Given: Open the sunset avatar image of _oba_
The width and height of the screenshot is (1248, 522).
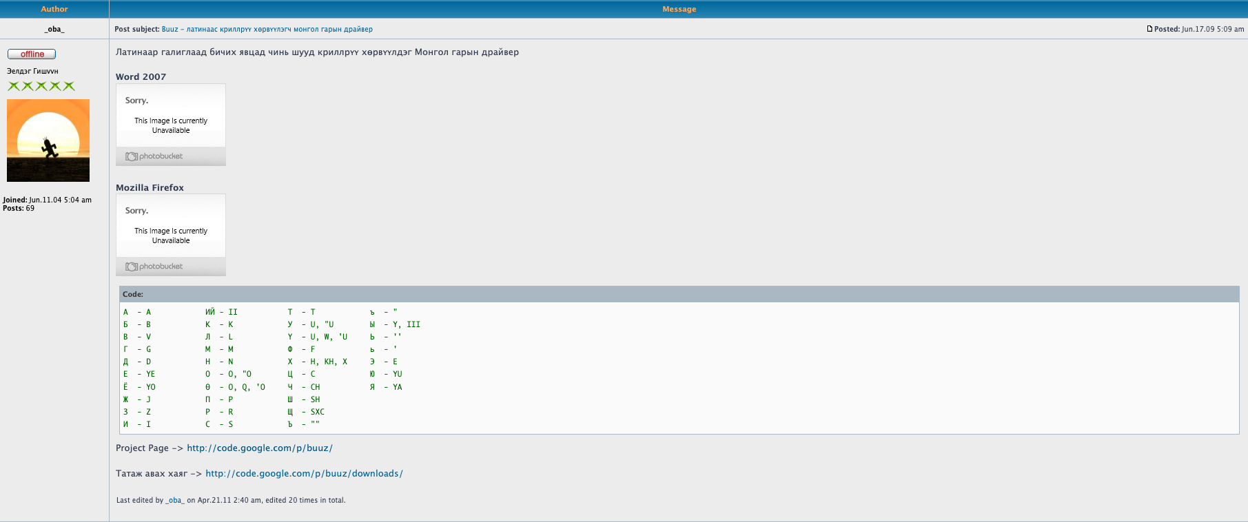Looking at the screenshot, I should (x=48, y=140).
